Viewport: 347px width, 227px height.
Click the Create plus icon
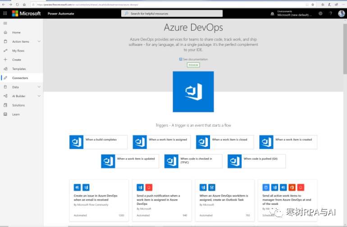pos(5,60)
